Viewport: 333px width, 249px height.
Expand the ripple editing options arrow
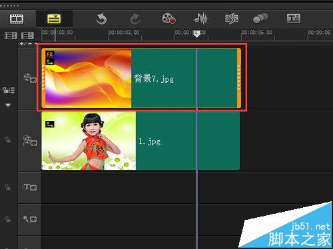[8, 105]
